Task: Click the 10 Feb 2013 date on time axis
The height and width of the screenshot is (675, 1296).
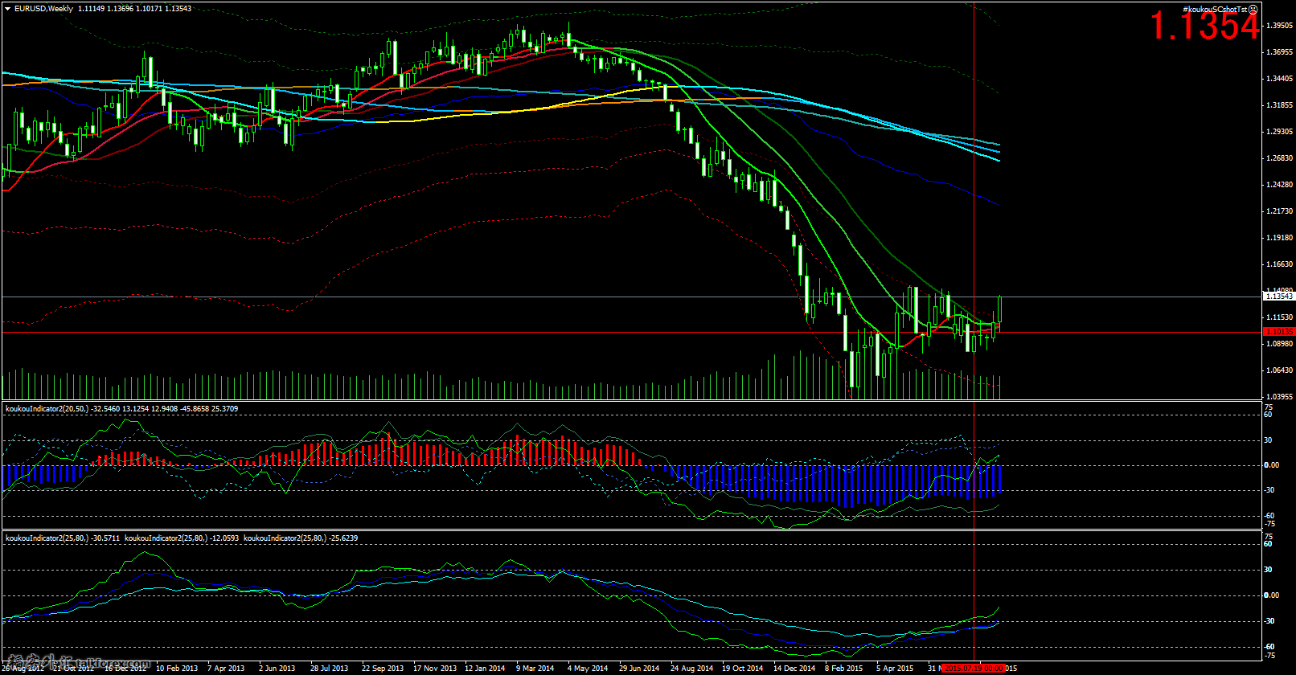Action: [176, 669]
